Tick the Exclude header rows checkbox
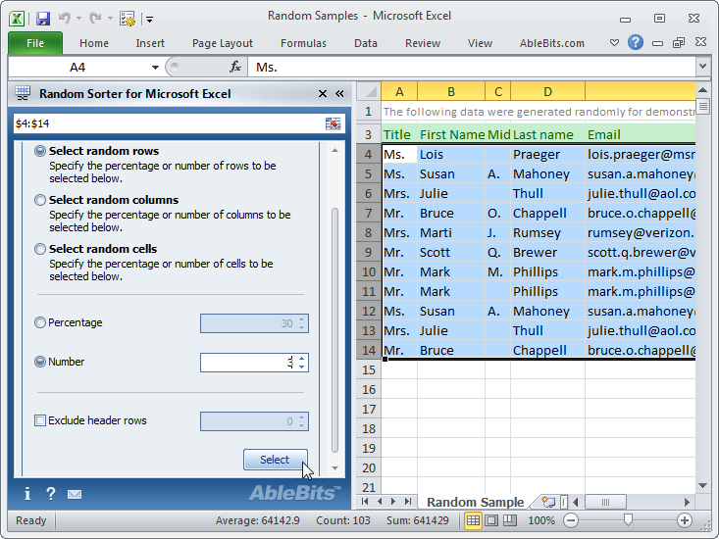 tap(40, 420)
